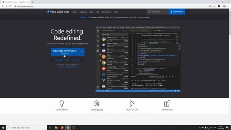Go to the Blog page
The height and width of the screenshot is (130, 231).
click(91, 12)
